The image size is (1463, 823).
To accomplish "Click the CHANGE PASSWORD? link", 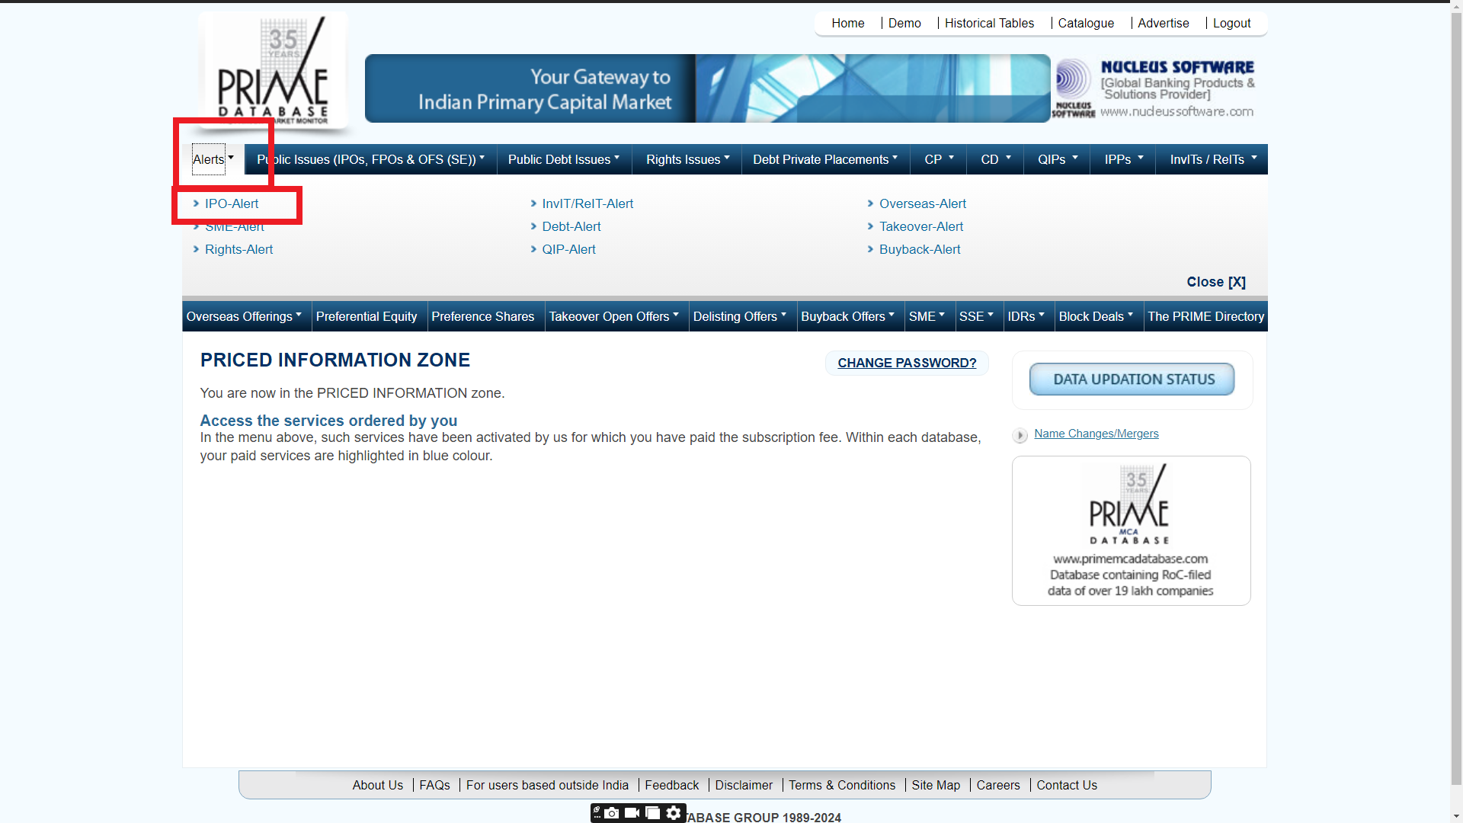I will coord(907,363).
